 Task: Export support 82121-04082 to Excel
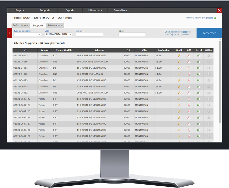(198, 93)
